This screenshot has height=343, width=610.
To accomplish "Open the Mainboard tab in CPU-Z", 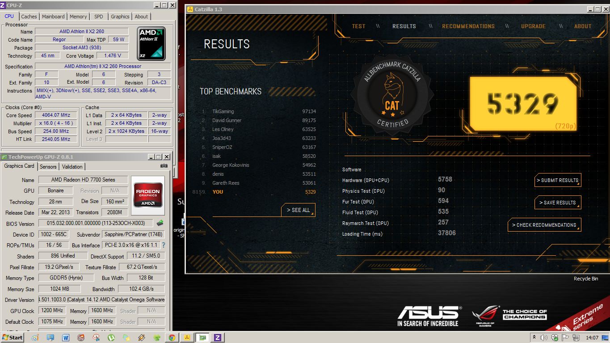I will (x=53, y=17).
